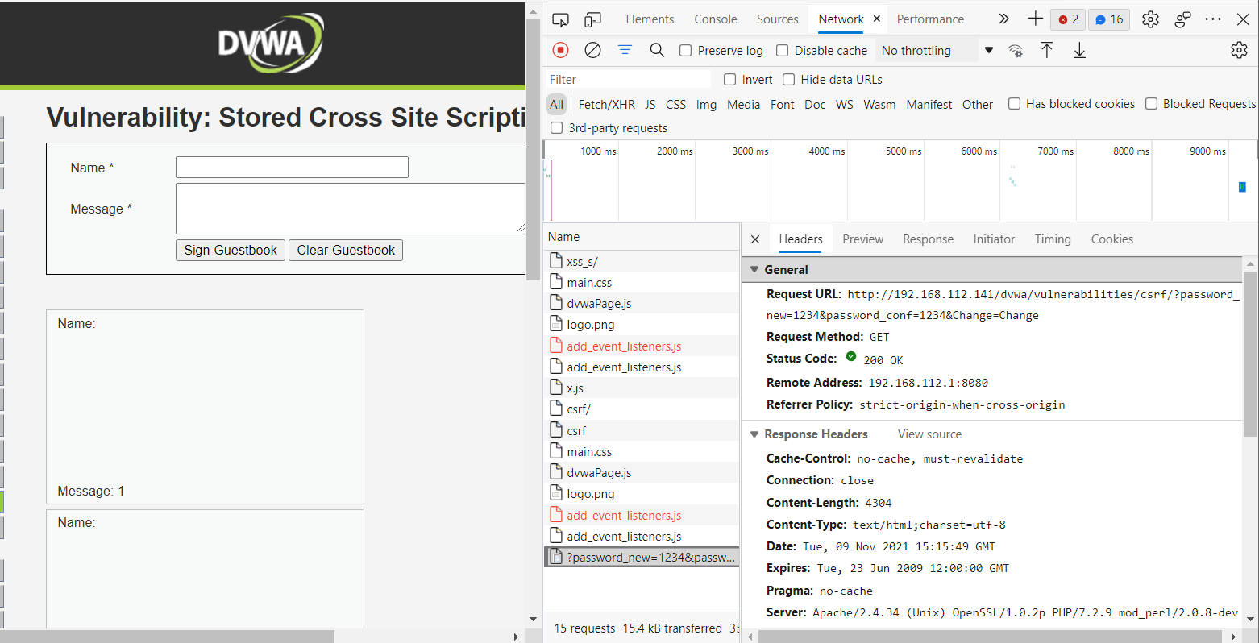Open the 16 messages badge
1259x643 pixels.
coord(1109,19)
